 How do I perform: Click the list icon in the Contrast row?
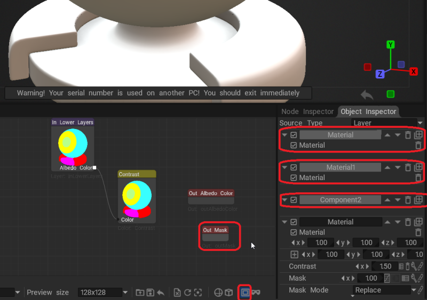pyautogui.click(x=401, y=266)
